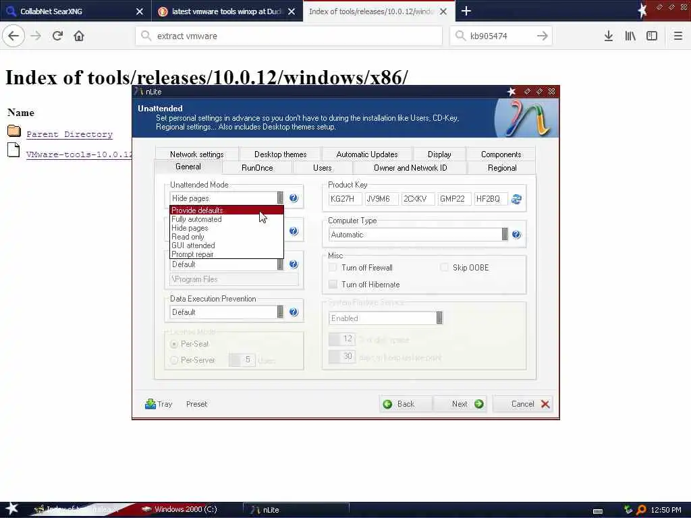Close the CollabNet SearXNG tab
The width and height of the screenshot is (691, 518).
point(139,11)
